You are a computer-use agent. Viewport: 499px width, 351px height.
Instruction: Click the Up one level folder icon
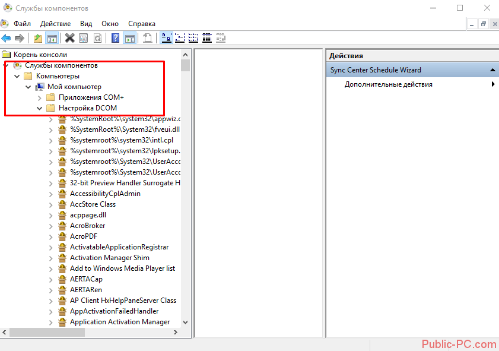38,38
